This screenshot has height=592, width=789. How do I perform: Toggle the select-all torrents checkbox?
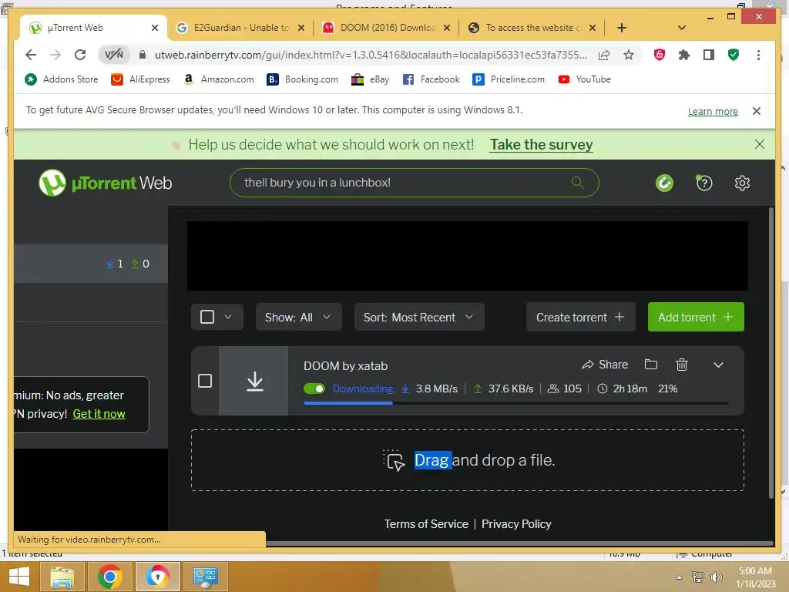tap(206, 317)
